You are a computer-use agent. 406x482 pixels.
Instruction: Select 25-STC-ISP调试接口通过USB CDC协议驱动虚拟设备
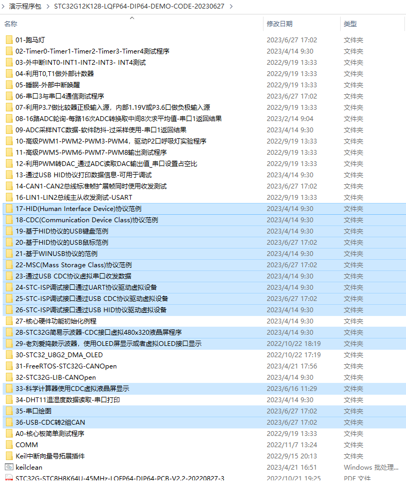point(92,299)
